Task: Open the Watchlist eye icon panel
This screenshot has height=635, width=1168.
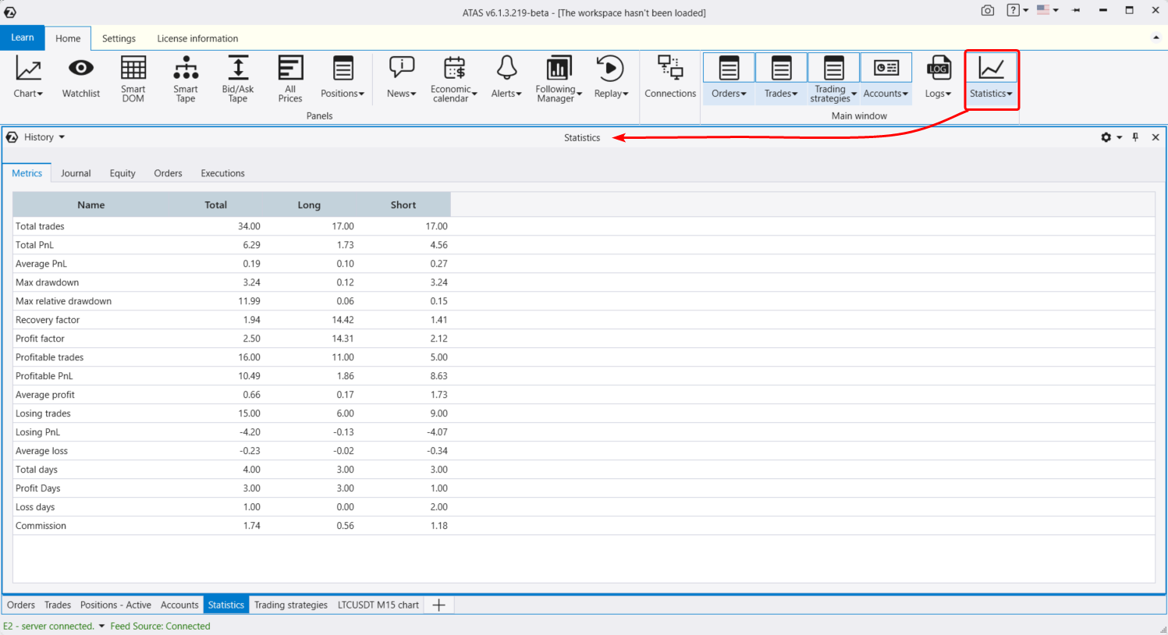Action: 80,77
